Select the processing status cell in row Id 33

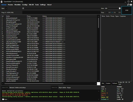click(54, 81)
